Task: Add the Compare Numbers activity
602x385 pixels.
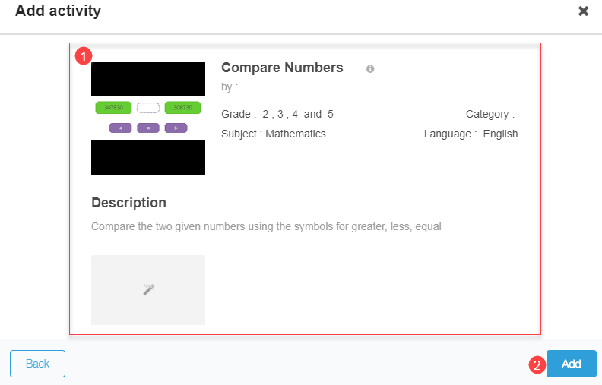Action: [571, 364]
